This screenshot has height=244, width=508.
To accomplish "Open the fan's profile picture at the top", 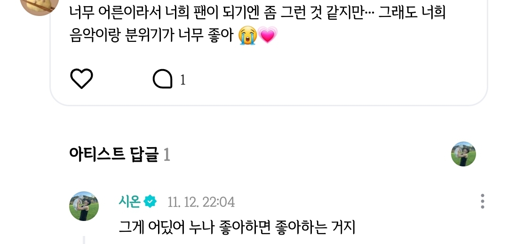I will tap(40, 5).
